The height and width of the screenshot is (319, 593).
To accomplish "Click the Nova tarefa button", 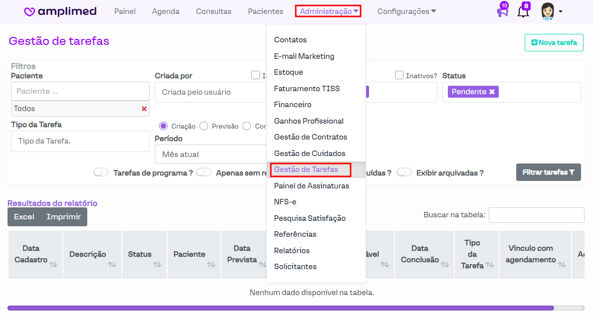I will [x=554, y=43].
